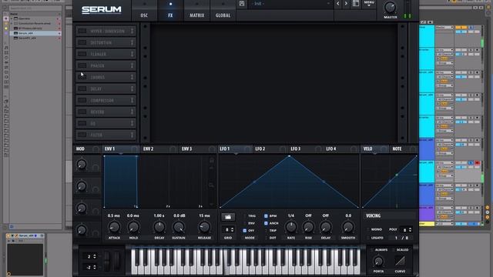Click the Chorus reorder handle
493x277 pixels.
click(x=132, y=77)
